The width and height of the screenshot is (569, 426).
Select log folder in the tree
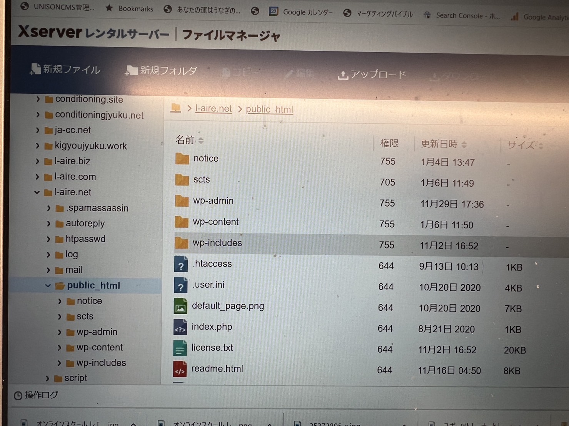[72, 254]
